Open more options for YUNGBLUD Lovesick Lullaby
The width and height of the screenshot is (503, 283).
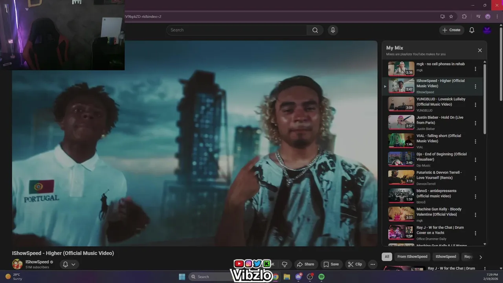click(475, 105)
